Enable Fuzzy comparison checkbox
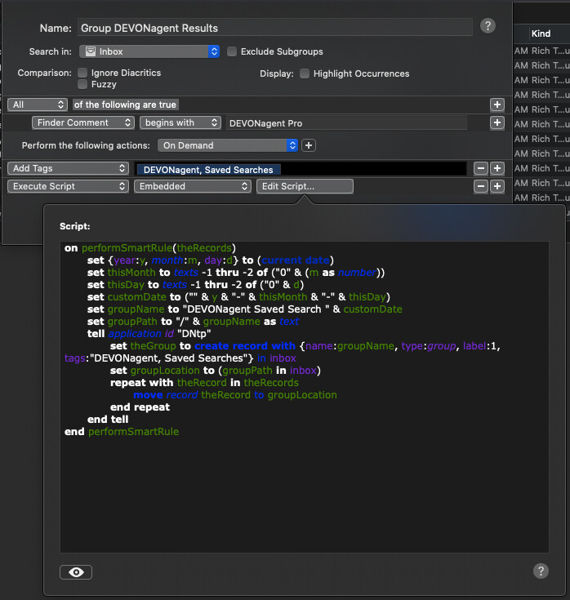This screenshot has height=600, width=570. [82, 84]
